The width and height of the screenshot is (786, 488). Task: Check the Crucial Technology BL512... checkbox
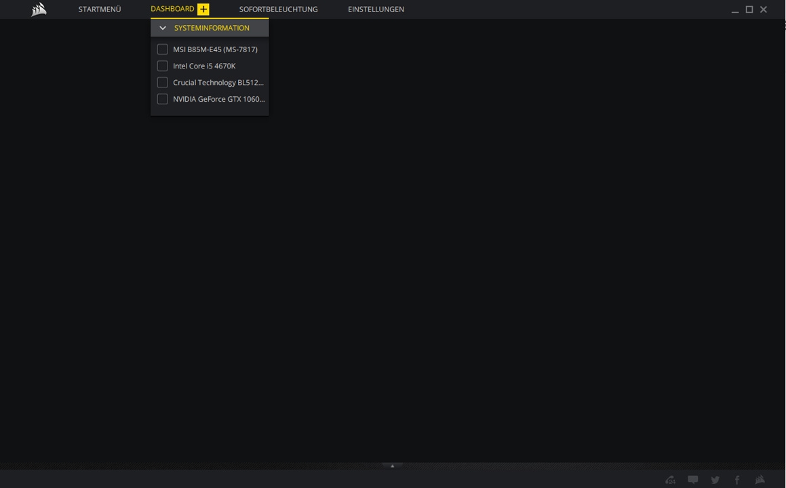pos(162,82)
